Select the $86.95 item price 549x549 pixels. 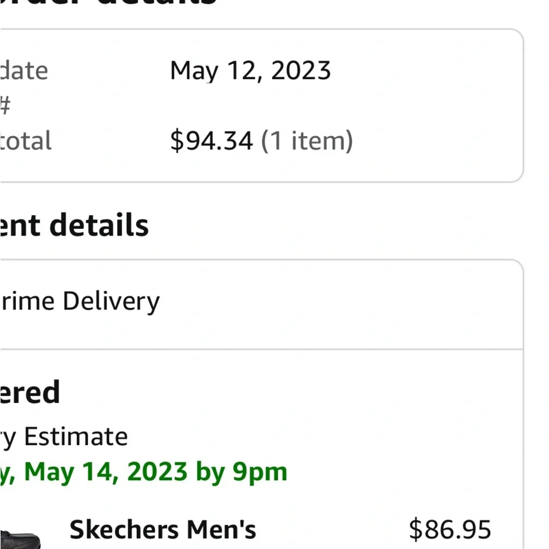click(450, 530)
